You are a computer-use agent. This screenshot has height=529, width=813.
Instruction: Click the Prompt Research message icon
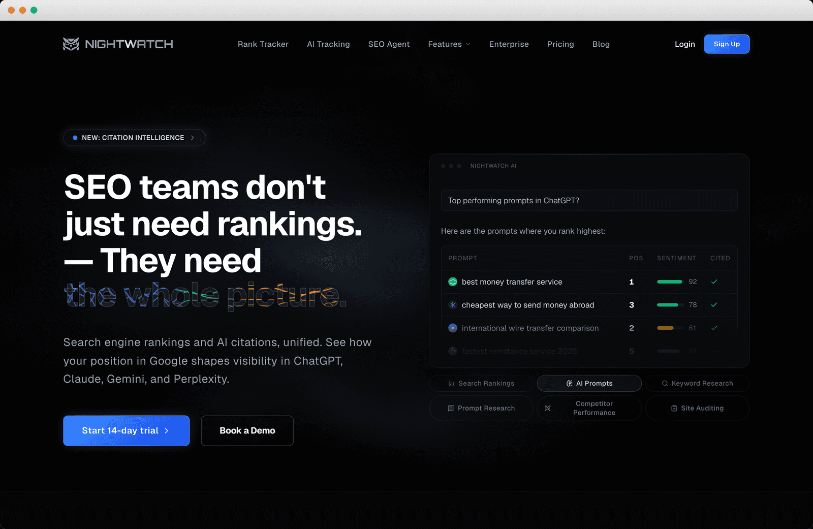451,409
